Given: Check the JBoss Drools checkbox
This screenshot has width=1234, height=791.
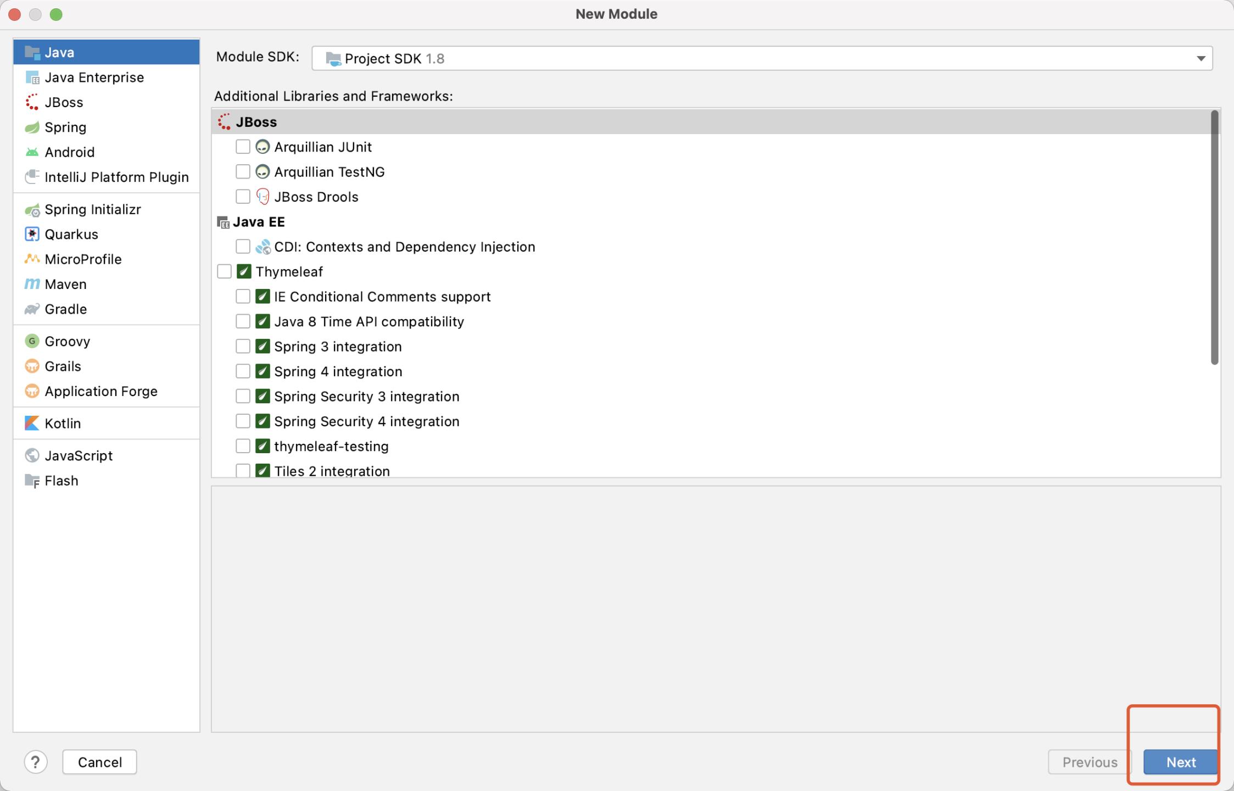Looking at the screenshot, I should (243, 197).
